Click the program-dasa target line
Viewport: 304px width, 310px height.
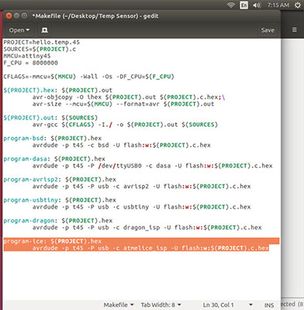(54, 159)
